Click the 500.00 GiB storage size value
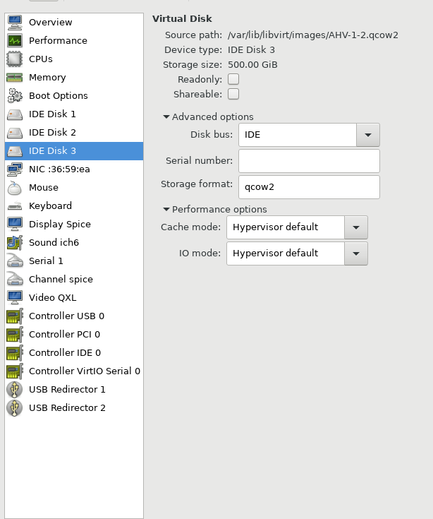 click(x=252, y=64)
